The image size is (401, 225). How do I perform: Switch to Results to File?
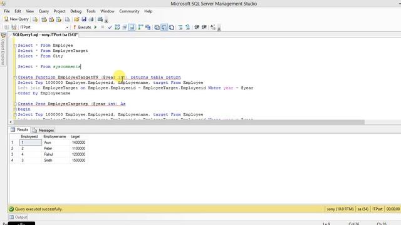point(172,27)
